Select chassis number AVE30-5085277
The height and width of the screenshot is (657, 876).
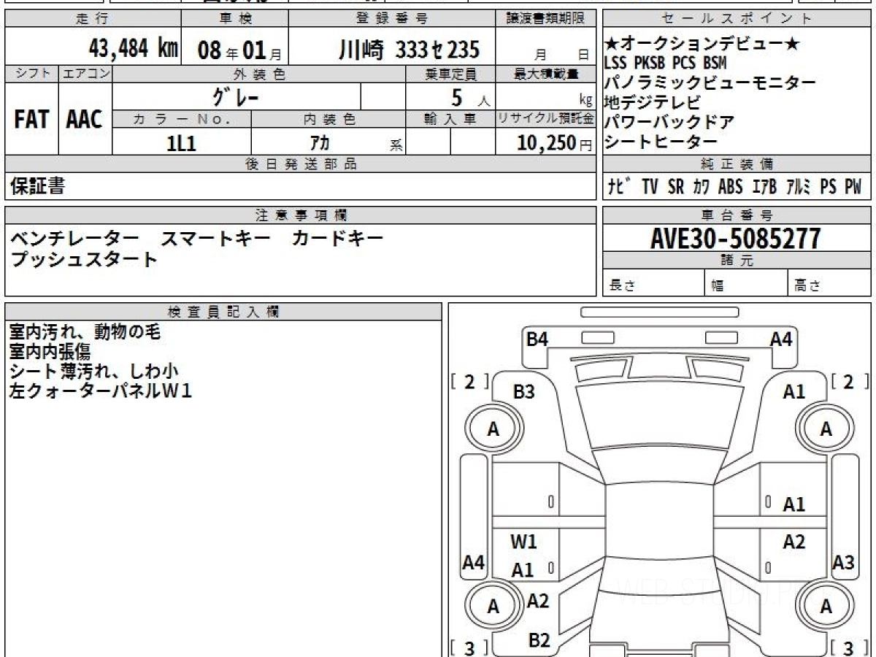[x=735, y=238]
